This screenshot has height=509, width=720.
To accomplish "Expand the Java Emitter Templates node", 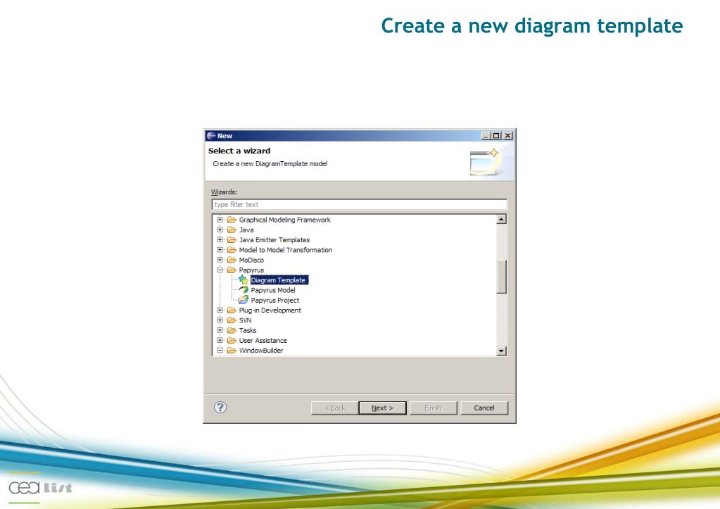I will pos(220,240).
